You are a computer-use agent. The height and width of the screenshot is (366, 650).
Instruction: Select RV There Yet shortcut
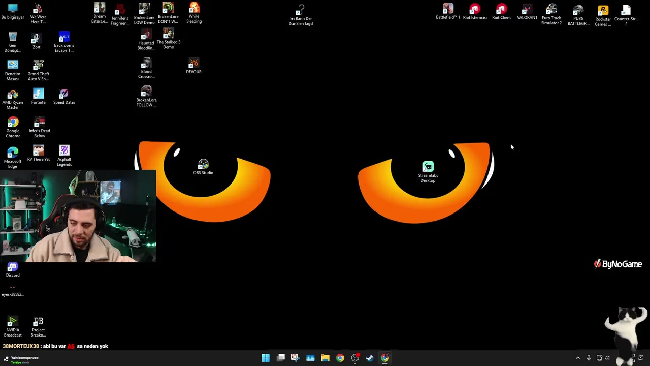pos(39,153)
